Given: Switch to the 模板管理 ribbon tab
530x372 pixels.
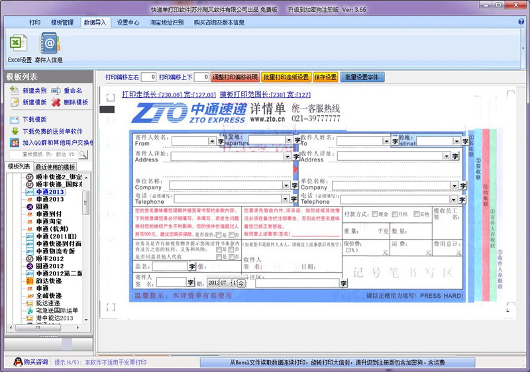Looking at the screenshot, I should tap(62, 23).
